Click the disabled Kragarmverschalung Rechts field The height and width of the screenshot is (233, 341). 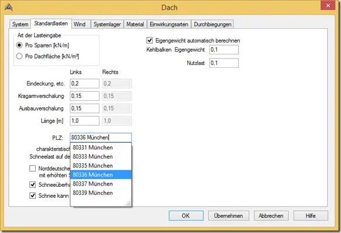point(117,96)
